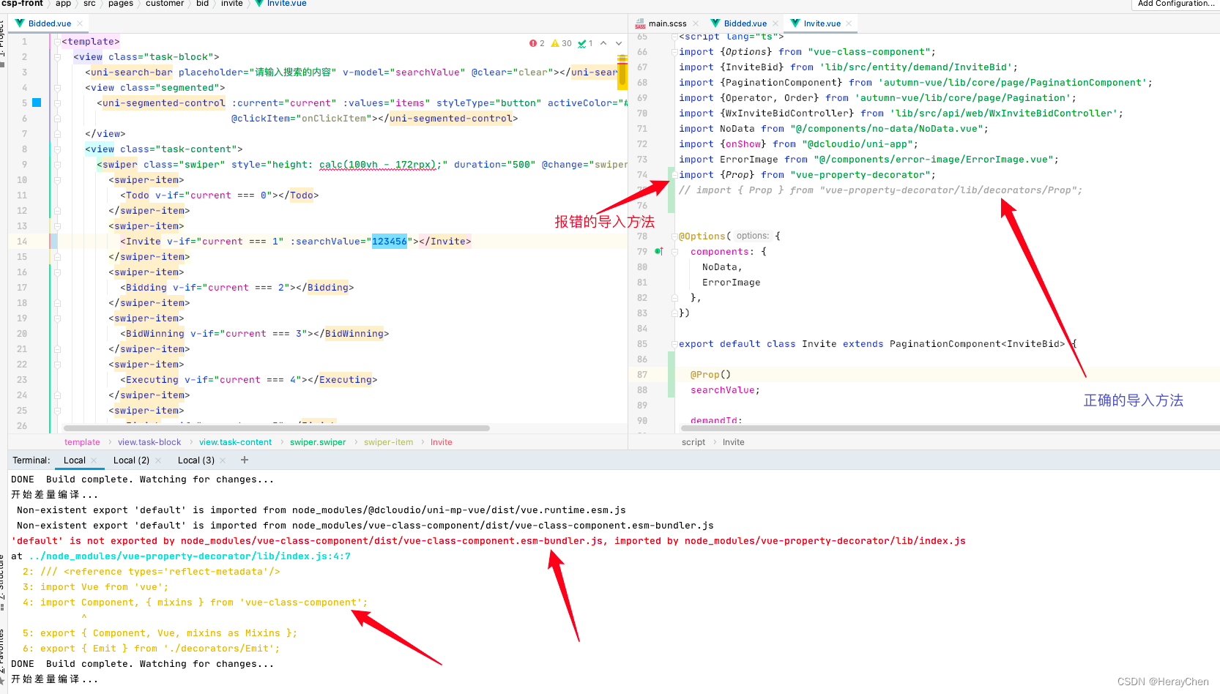This screenshot has width=1220, height=694.
Task: Click the 'template' breadcrumb below left editor
Action: [x=82, y=442]
